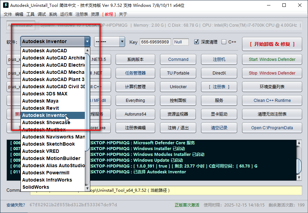Viewport: 308px width, 213px height.
Task: Click Clean C++ Runtime button
Action: coord(272,101)
